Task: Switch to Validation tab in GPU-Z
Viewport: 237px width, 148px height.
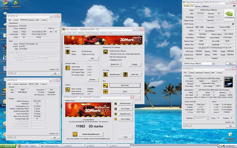Action: point(205,6)
